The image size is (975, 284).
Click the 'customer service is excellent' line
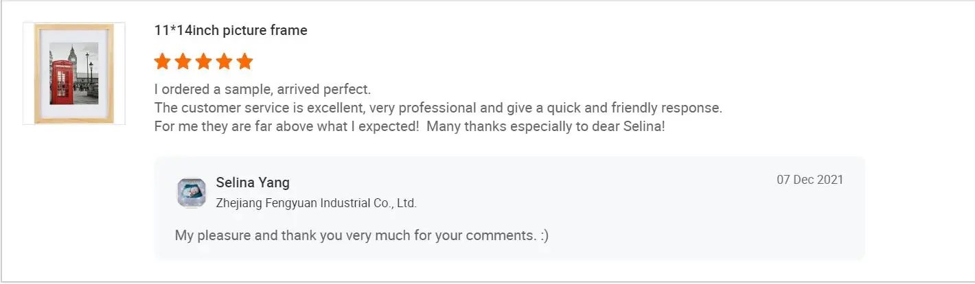tap(438, 108)
